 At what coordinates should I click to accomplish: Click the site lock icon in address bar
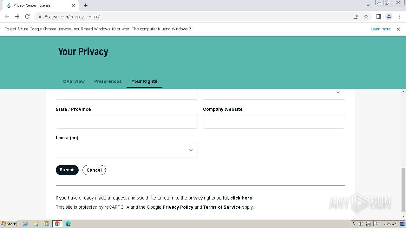(40, 16)
